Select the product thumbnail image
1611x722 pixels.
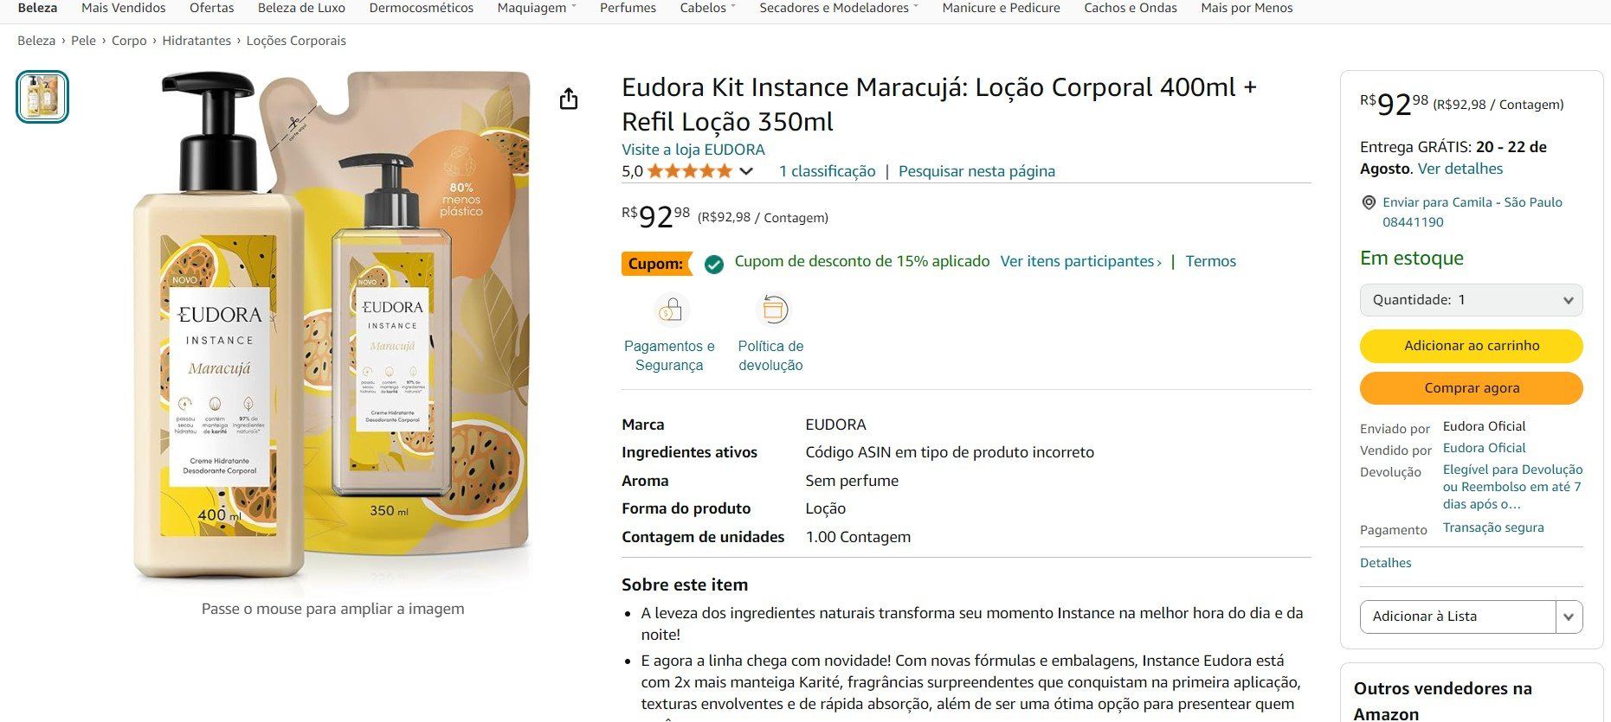[x=42, y=96]
